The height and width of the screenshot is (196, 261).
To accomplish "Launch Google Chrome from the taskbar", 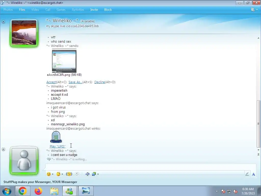I will coord(23,191).
